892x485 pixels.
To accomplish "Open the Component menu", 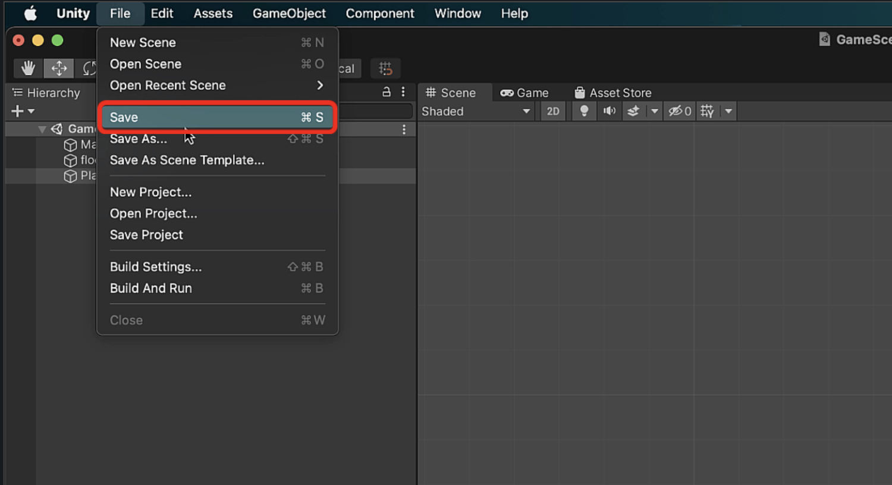I will click(380, 13).
